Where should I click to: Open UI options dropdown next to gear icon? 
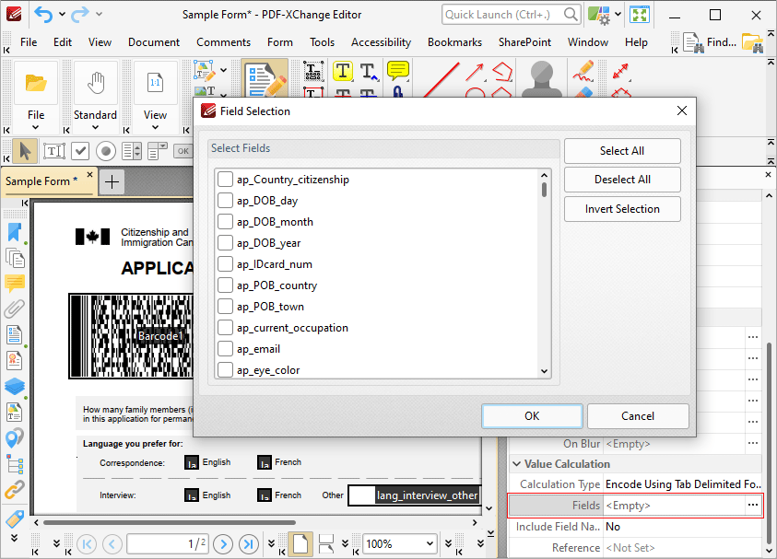click(x=618, y=15)
